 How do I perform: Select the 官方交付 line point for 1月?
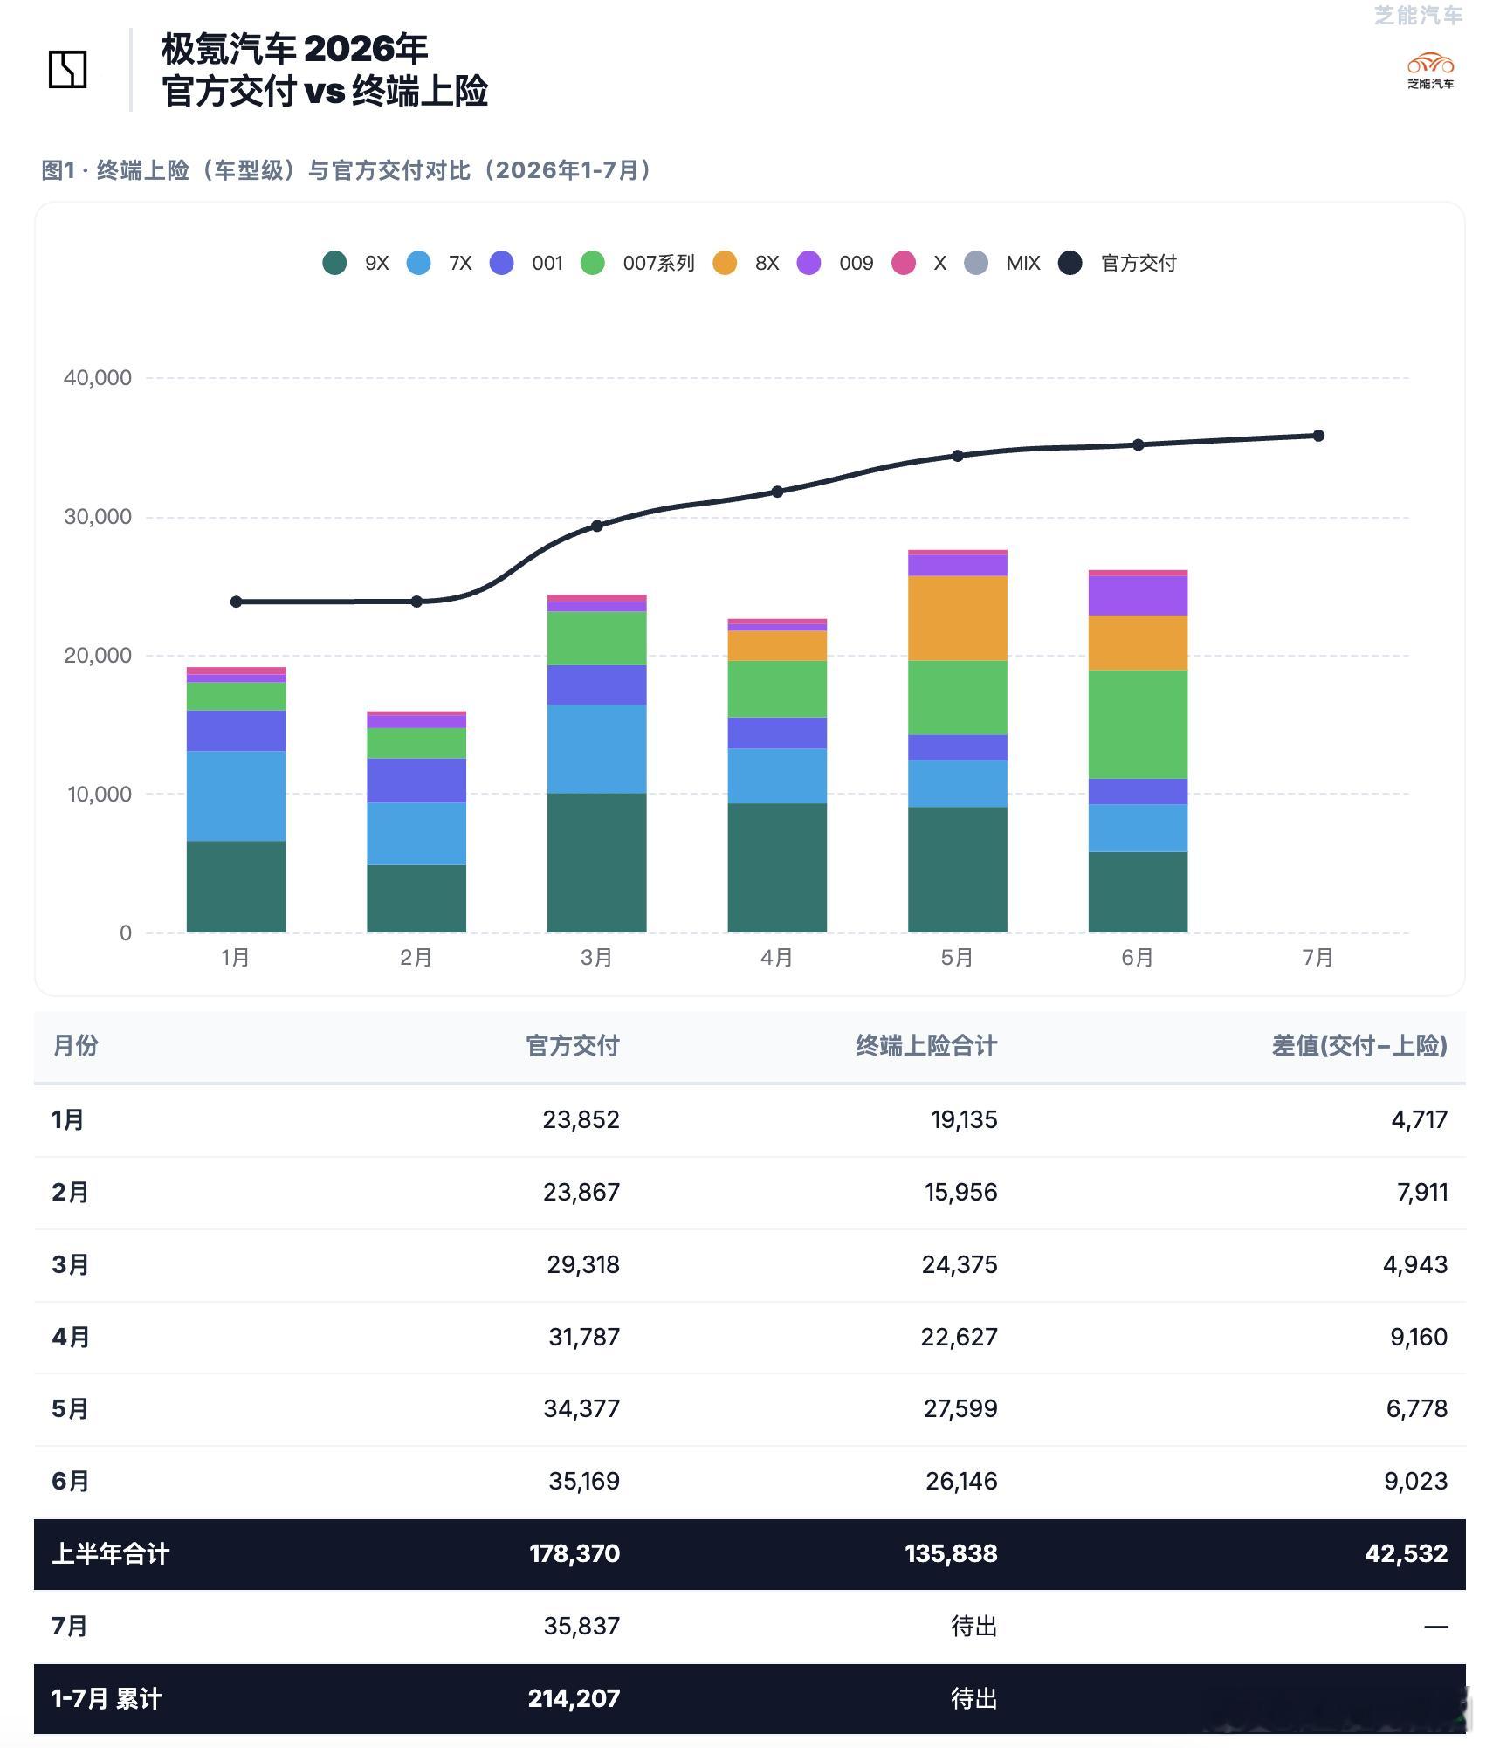tap(236, 602)
